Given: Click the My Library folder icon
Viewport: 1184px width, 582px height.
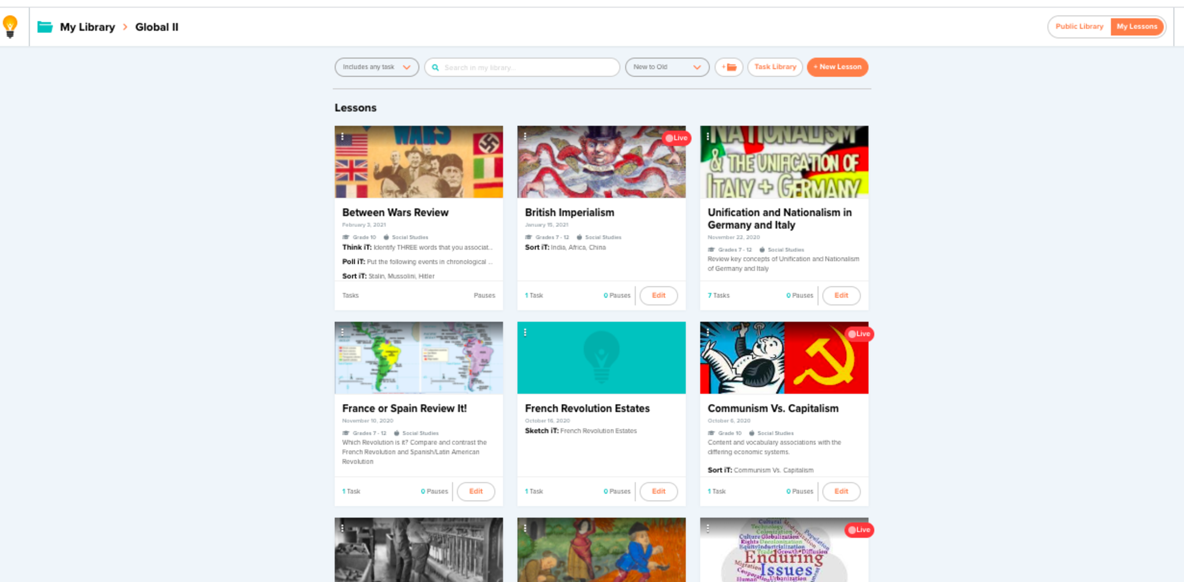Looking at the screenshot, I should point(45,27).
